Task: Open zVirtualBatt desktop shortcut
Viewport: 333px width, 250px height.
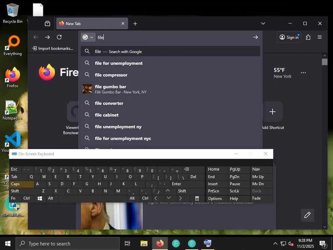Action: [13, 207]
